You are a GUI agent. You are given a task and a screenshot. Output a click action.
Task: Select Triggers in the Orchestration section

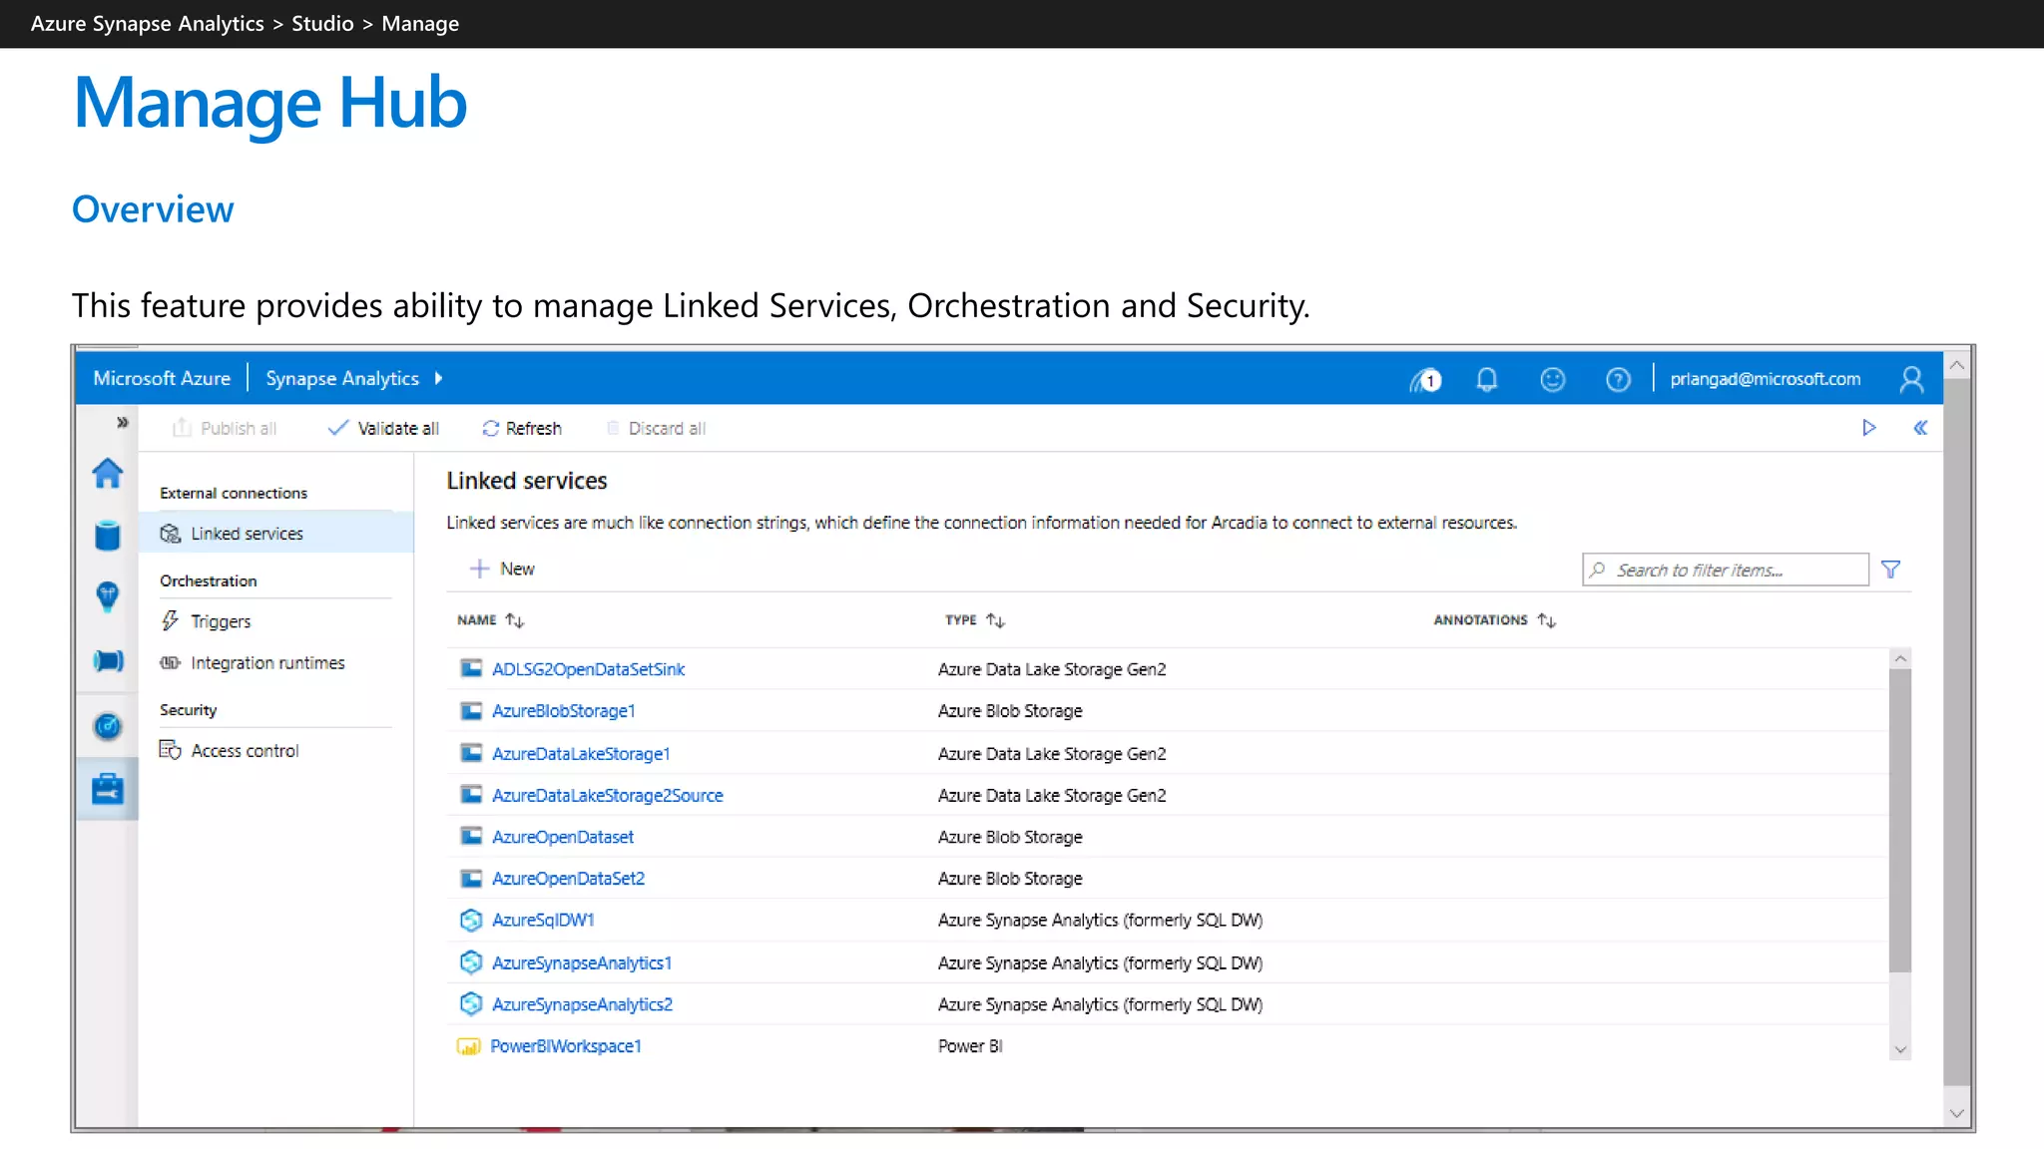click(221, 621)
